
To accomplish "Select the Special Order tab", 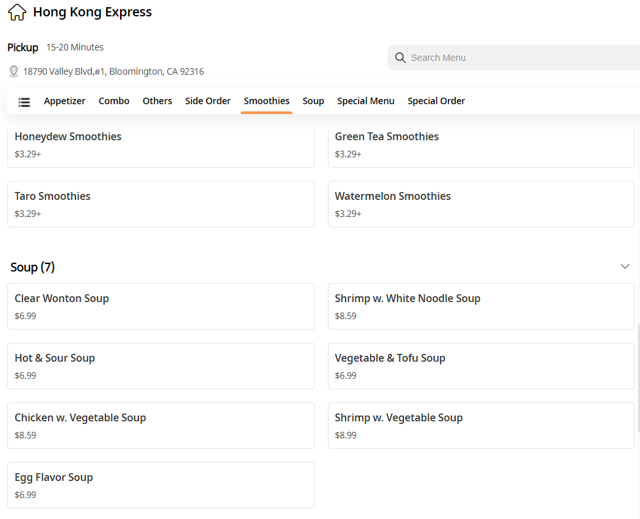I will tap(436, 101).
